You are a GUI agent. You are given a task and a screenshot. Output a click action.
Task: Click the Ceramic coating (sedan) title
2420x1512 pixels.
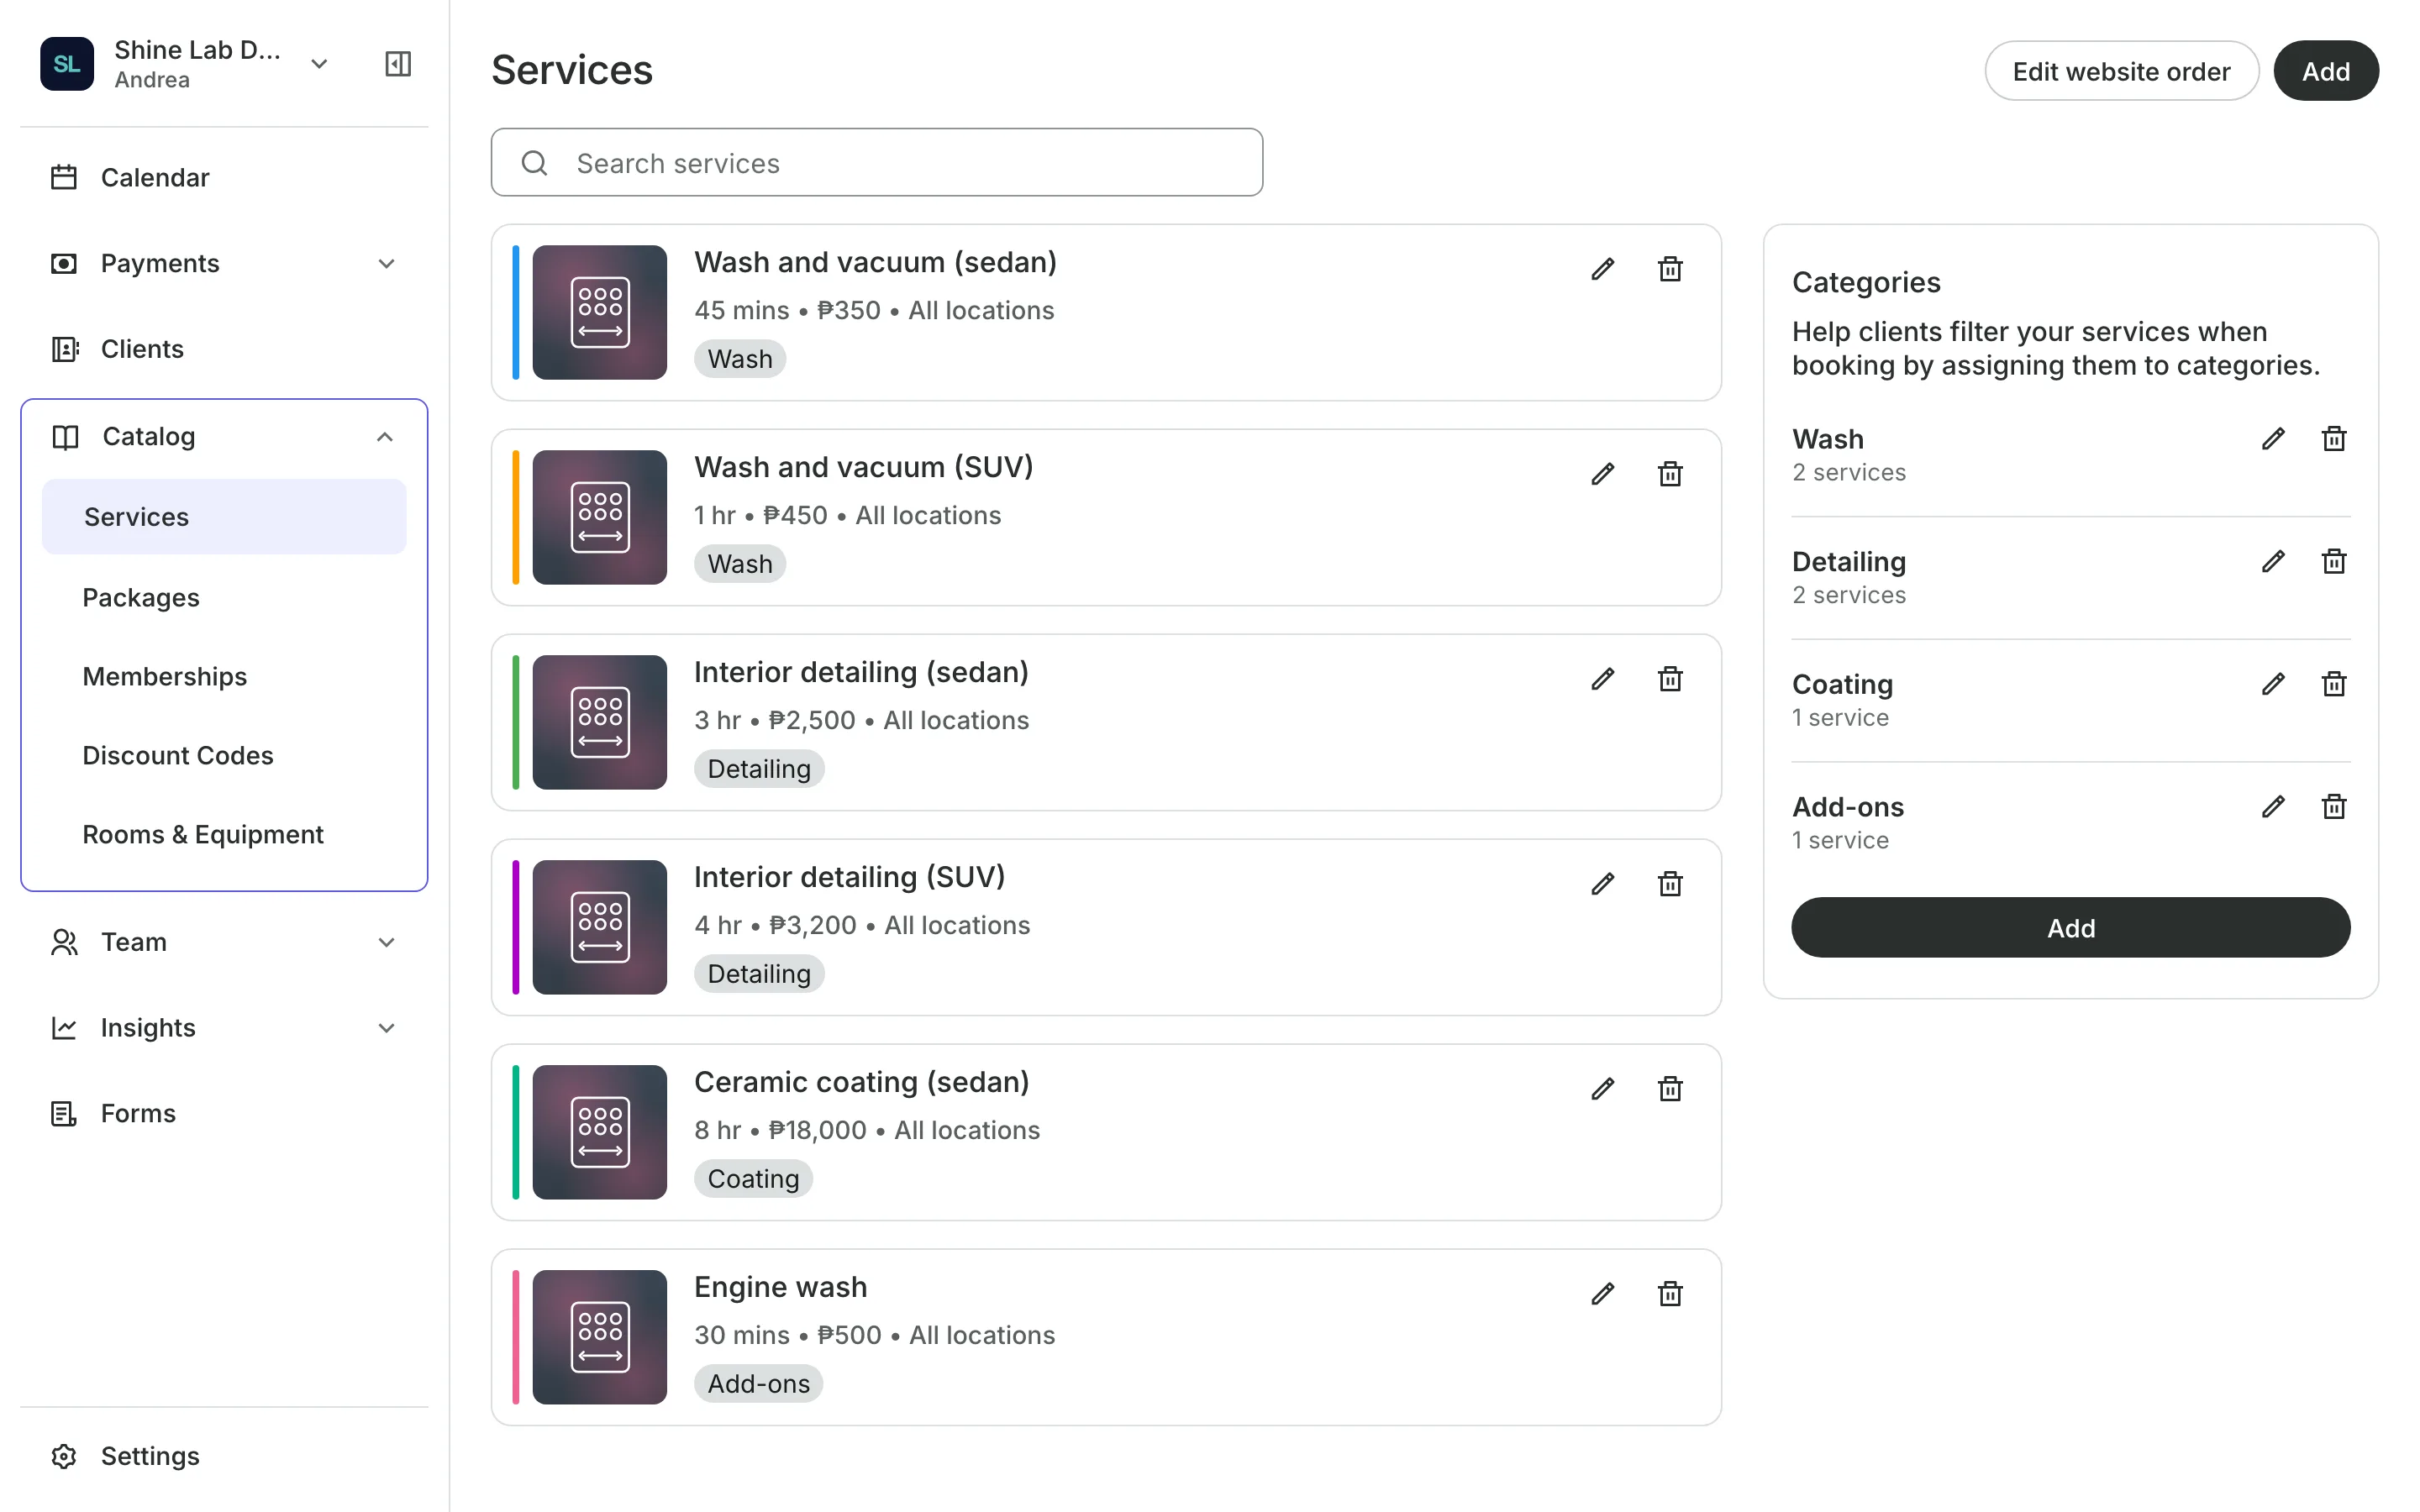pos(861,1082)
